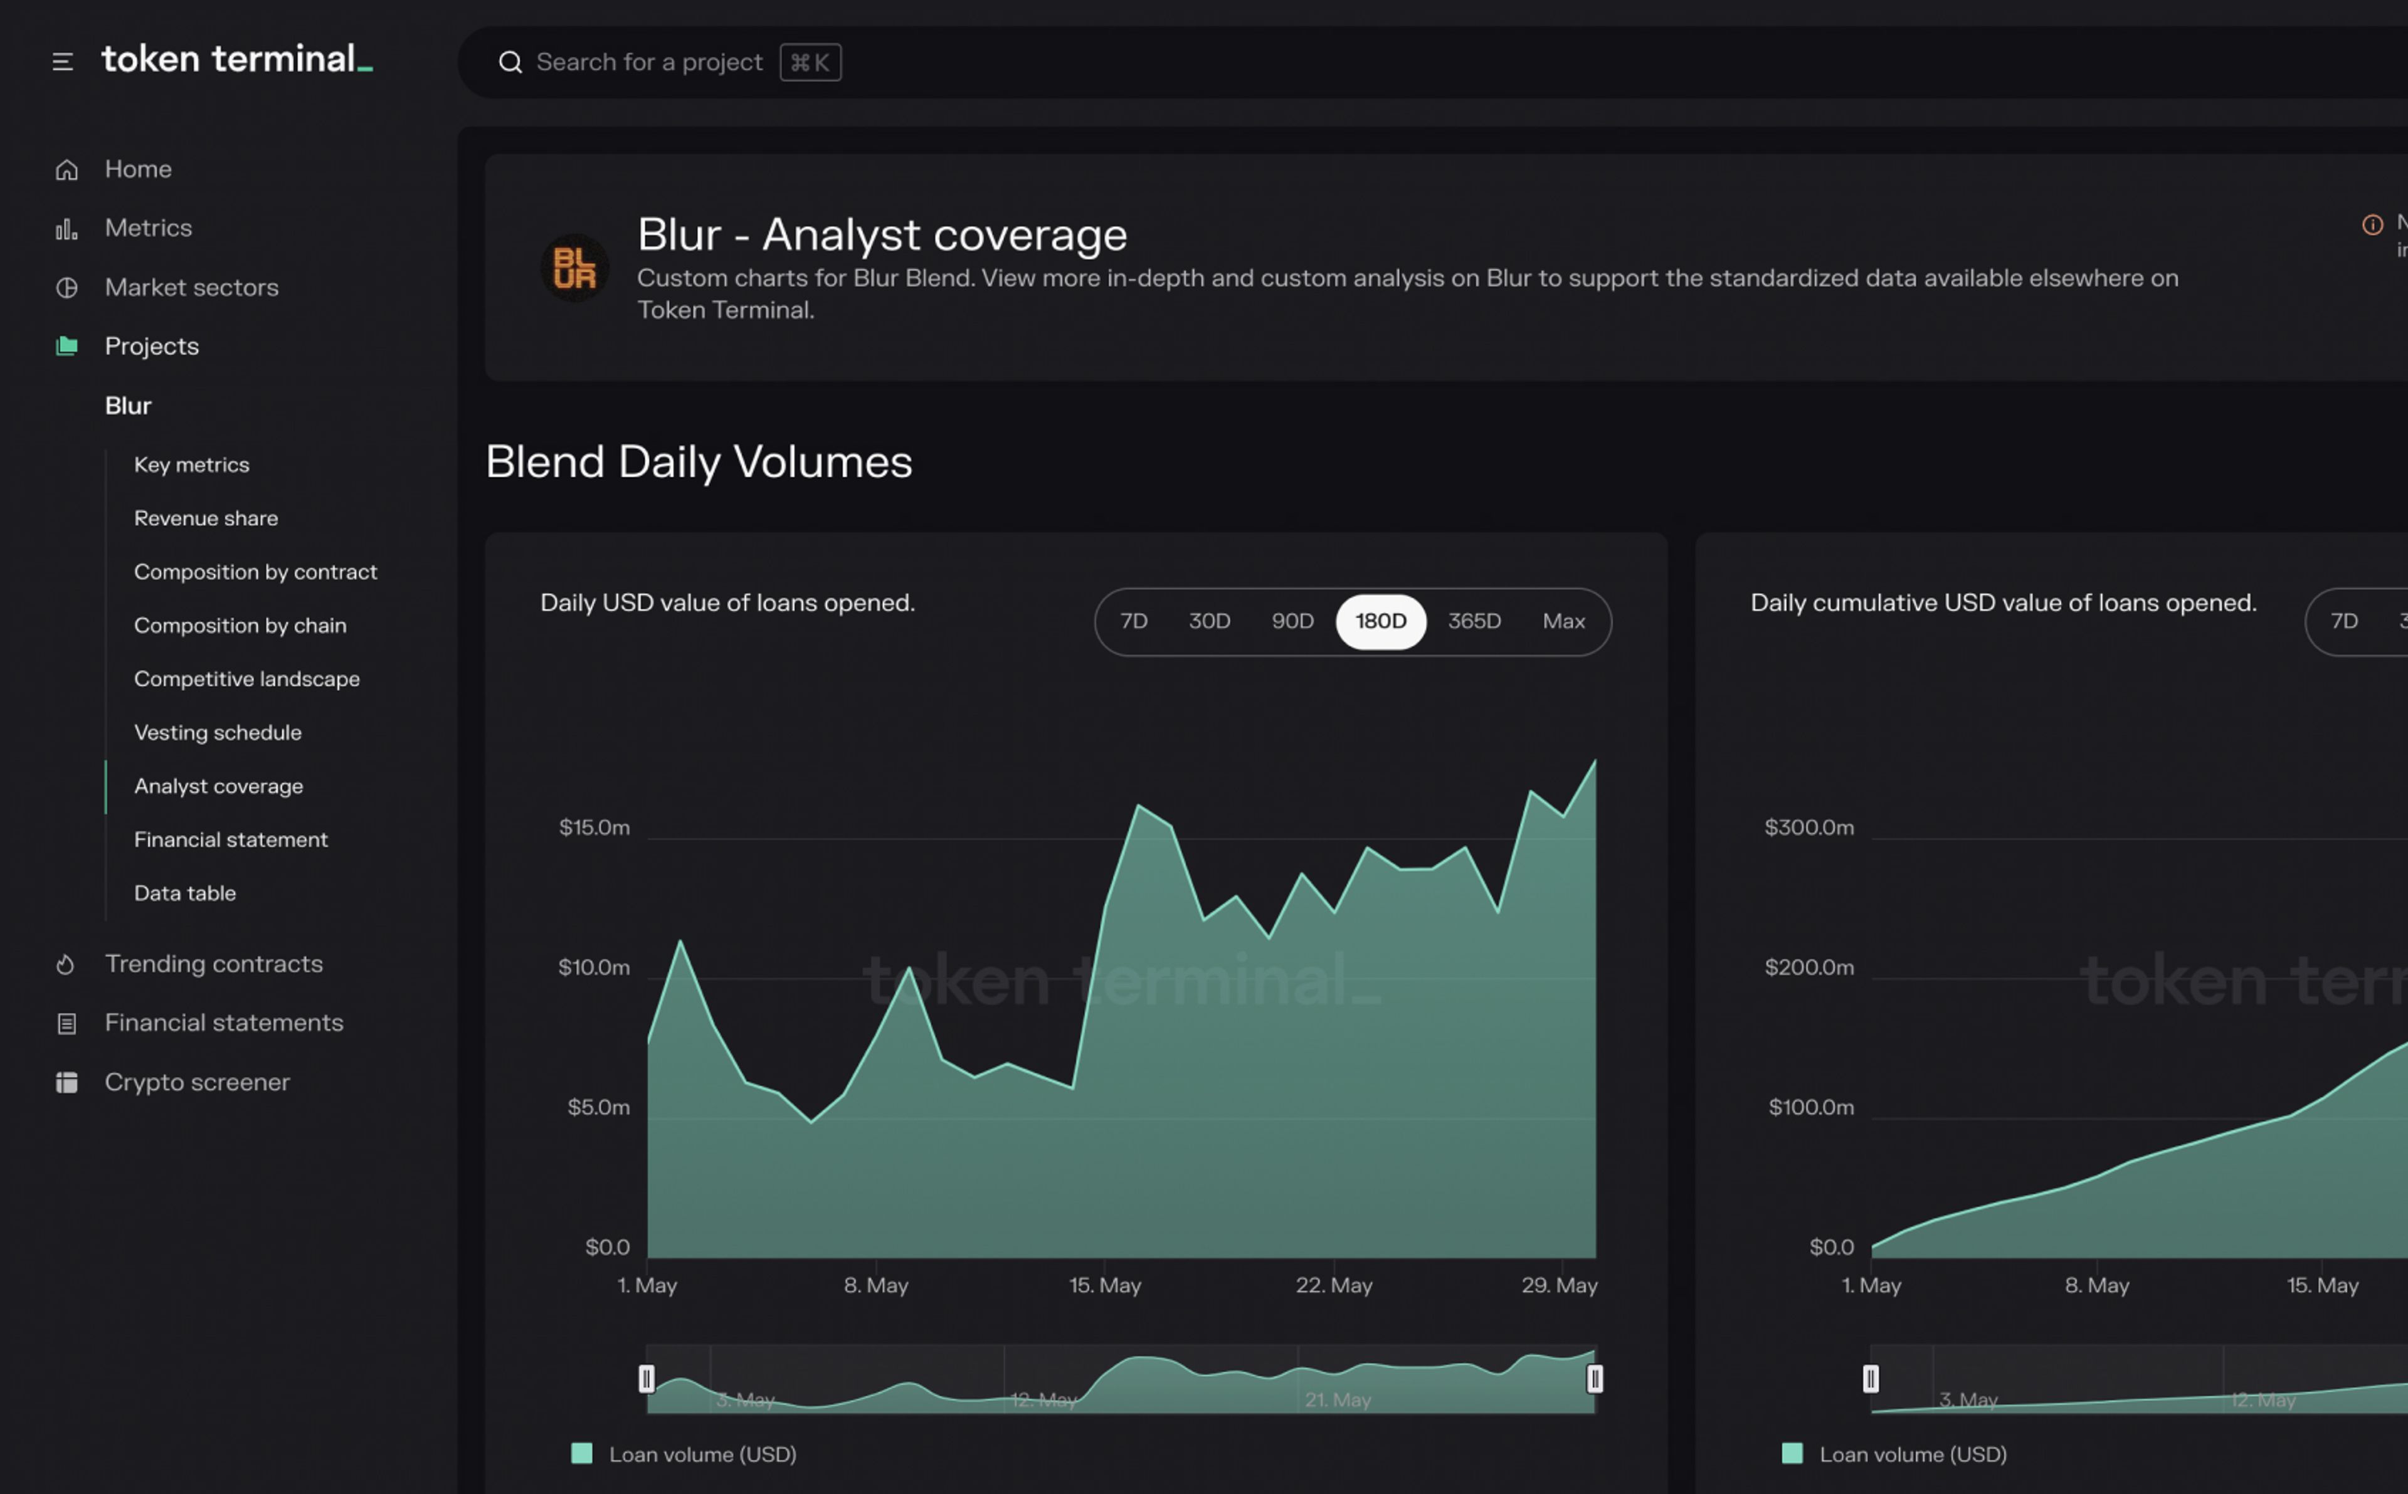
Task: Collapse the Blur project tree item
Action: pos(129,406)
